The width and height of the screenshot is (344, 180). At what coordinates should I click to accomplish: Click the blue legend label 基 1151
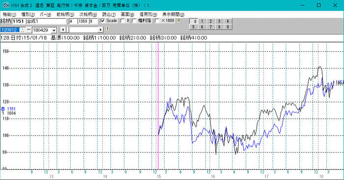pyautogui.click(x=8, y=109)
